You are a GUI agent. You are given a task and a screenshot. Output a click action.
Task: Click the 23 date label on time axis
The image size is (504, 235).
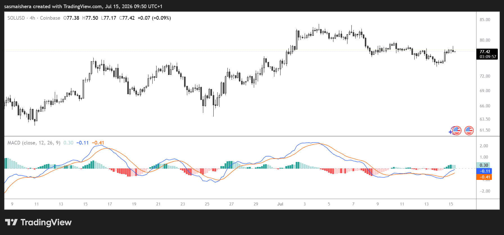tap(183, 204)
